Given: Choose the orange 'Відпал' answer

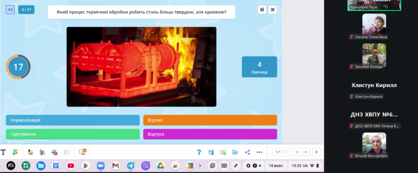Looking at the screenshot, I should 210,120.
